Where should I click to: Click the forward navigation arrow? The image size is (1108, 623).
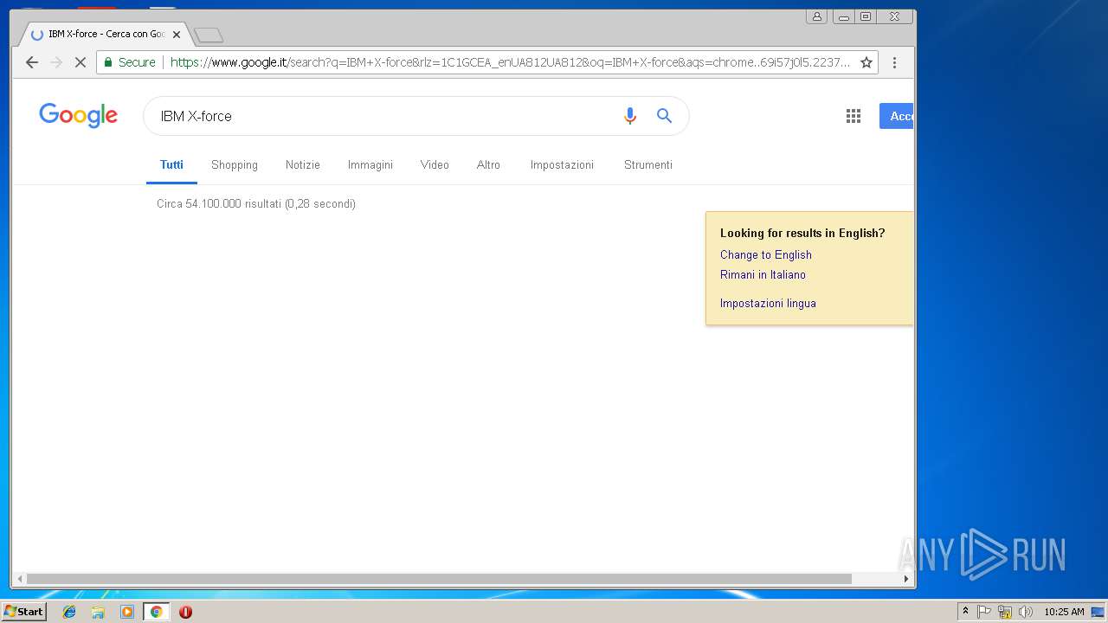[x=56, y=62]
